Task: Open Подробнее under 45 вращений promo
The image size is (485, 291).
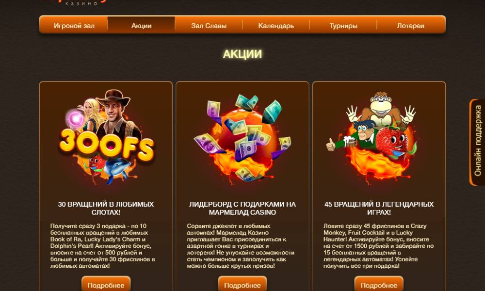Action: pos(379,285)
